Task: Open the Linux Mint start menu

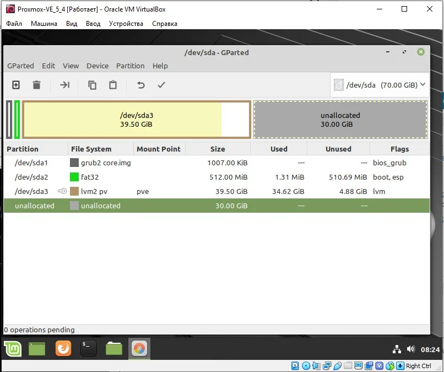Action: (13, 348)
